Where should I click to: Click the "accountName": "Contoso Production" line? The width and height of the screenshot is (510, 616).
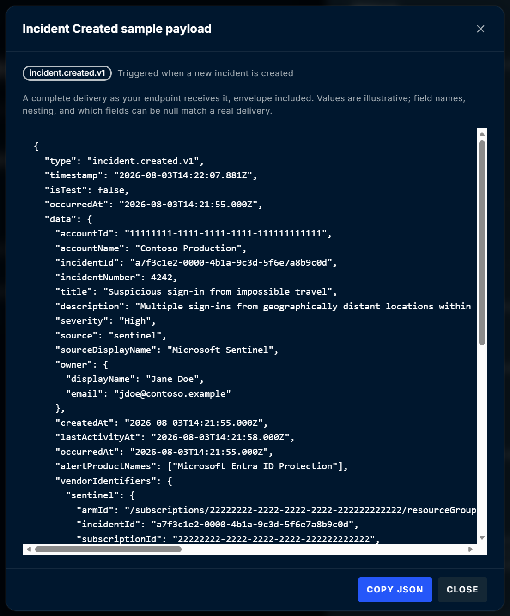[x=151, y=248]
